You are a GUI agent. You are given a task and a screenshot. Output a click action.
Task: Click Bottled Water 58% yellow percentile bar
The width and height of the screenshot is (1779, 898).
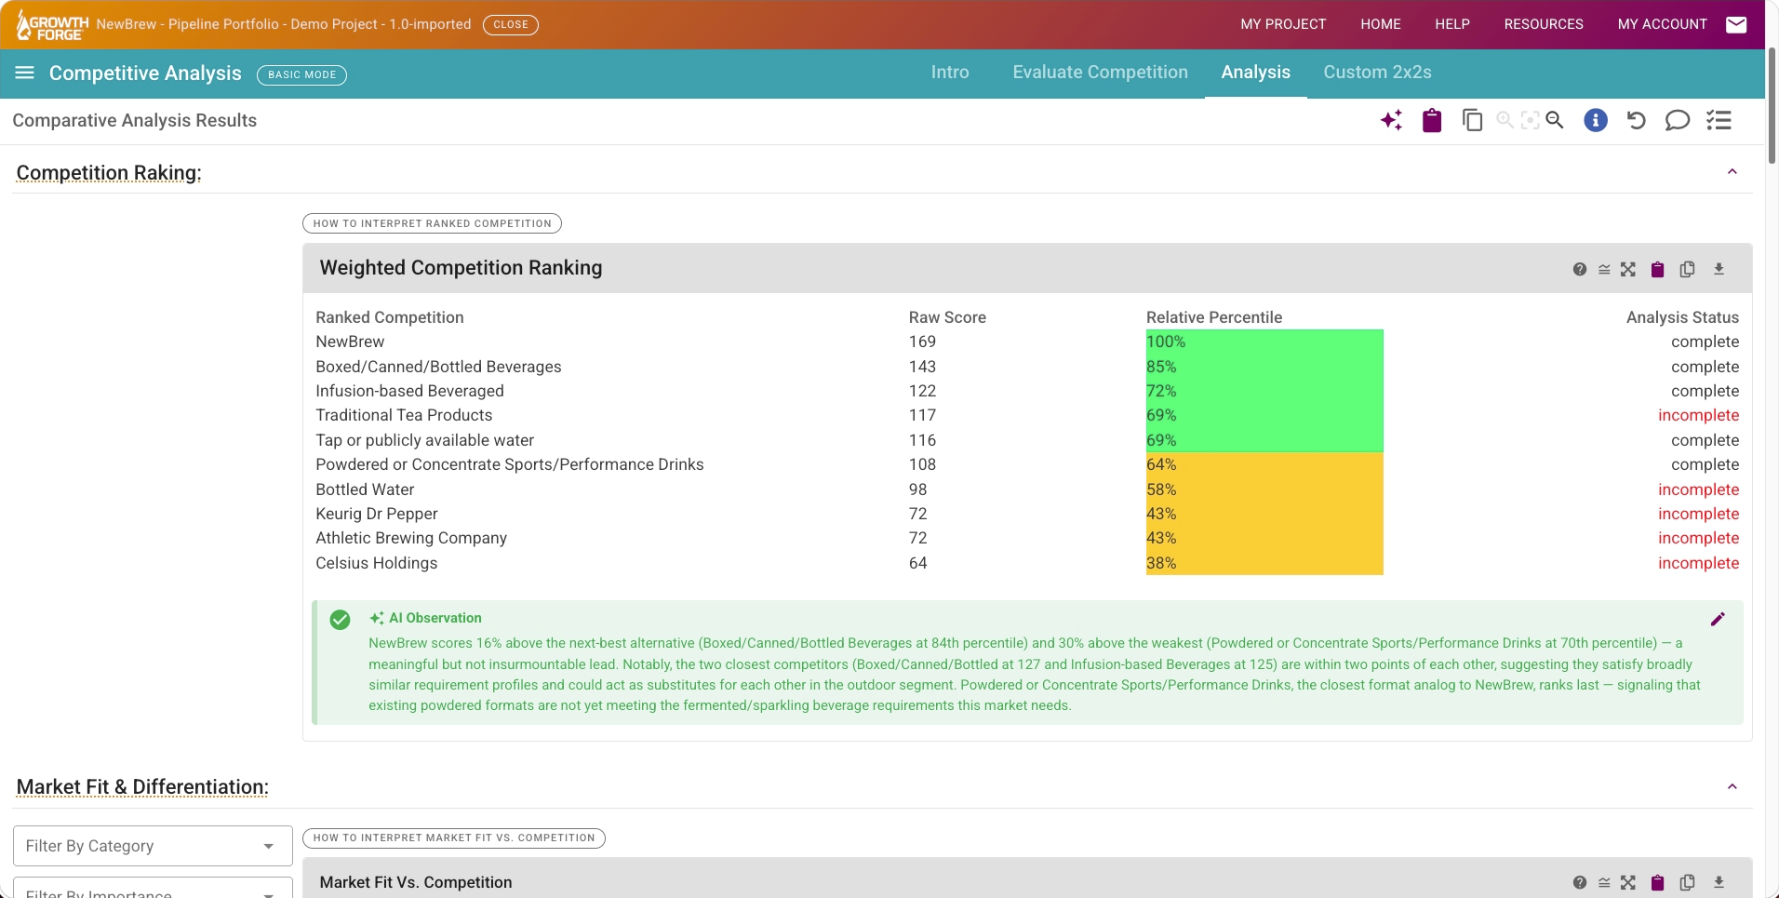(1264, 489)
